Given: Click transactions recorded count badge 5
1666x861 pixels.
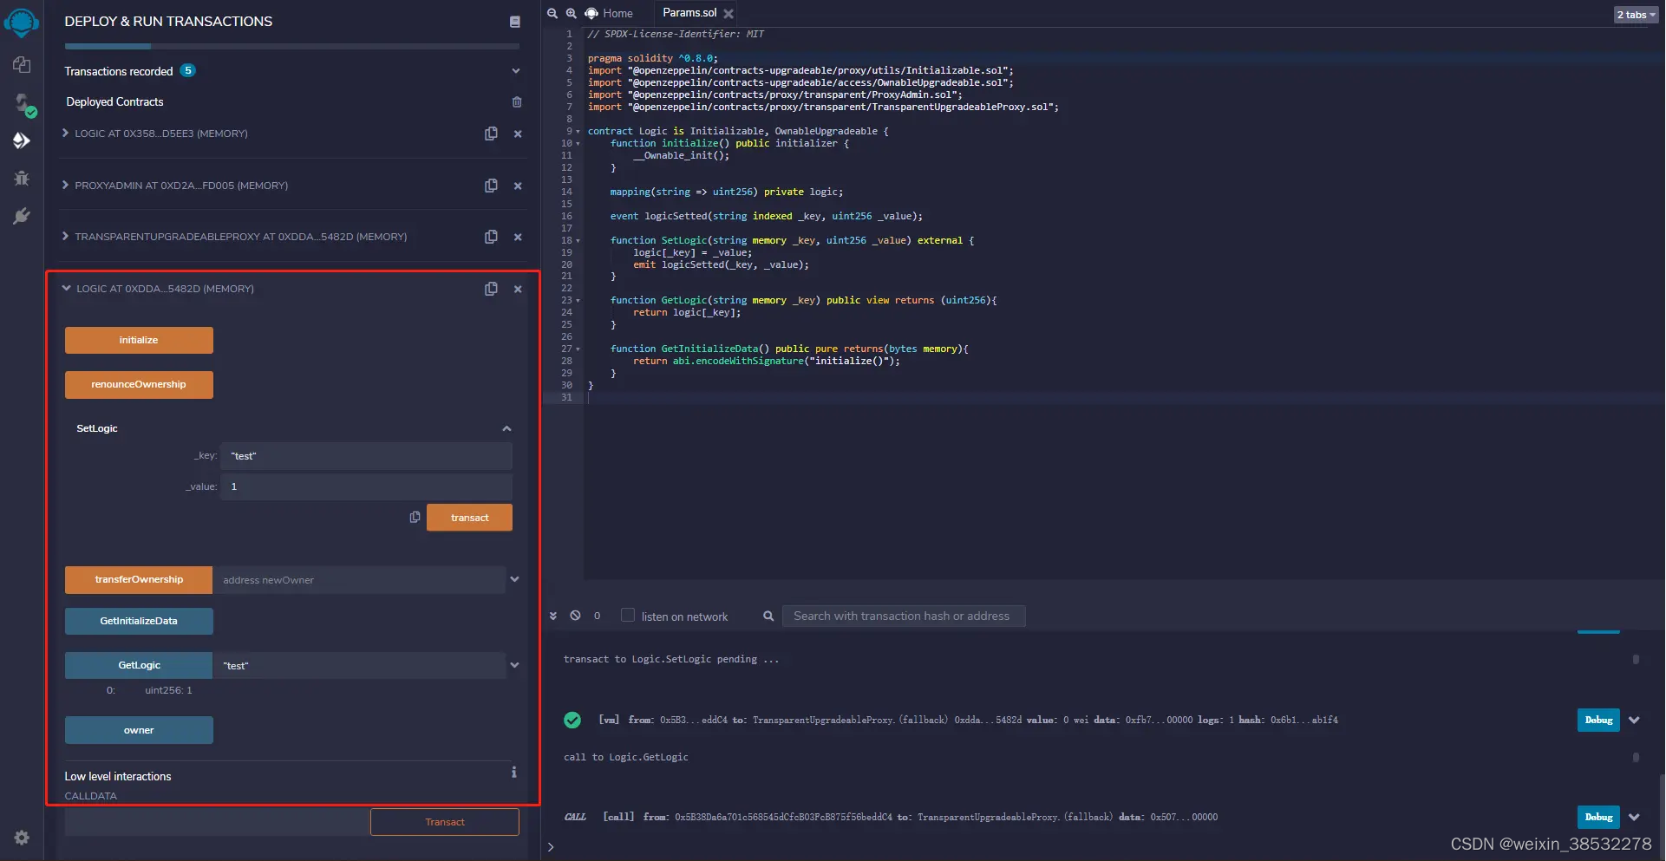Looking at the screenshot, I should point(187,70).
